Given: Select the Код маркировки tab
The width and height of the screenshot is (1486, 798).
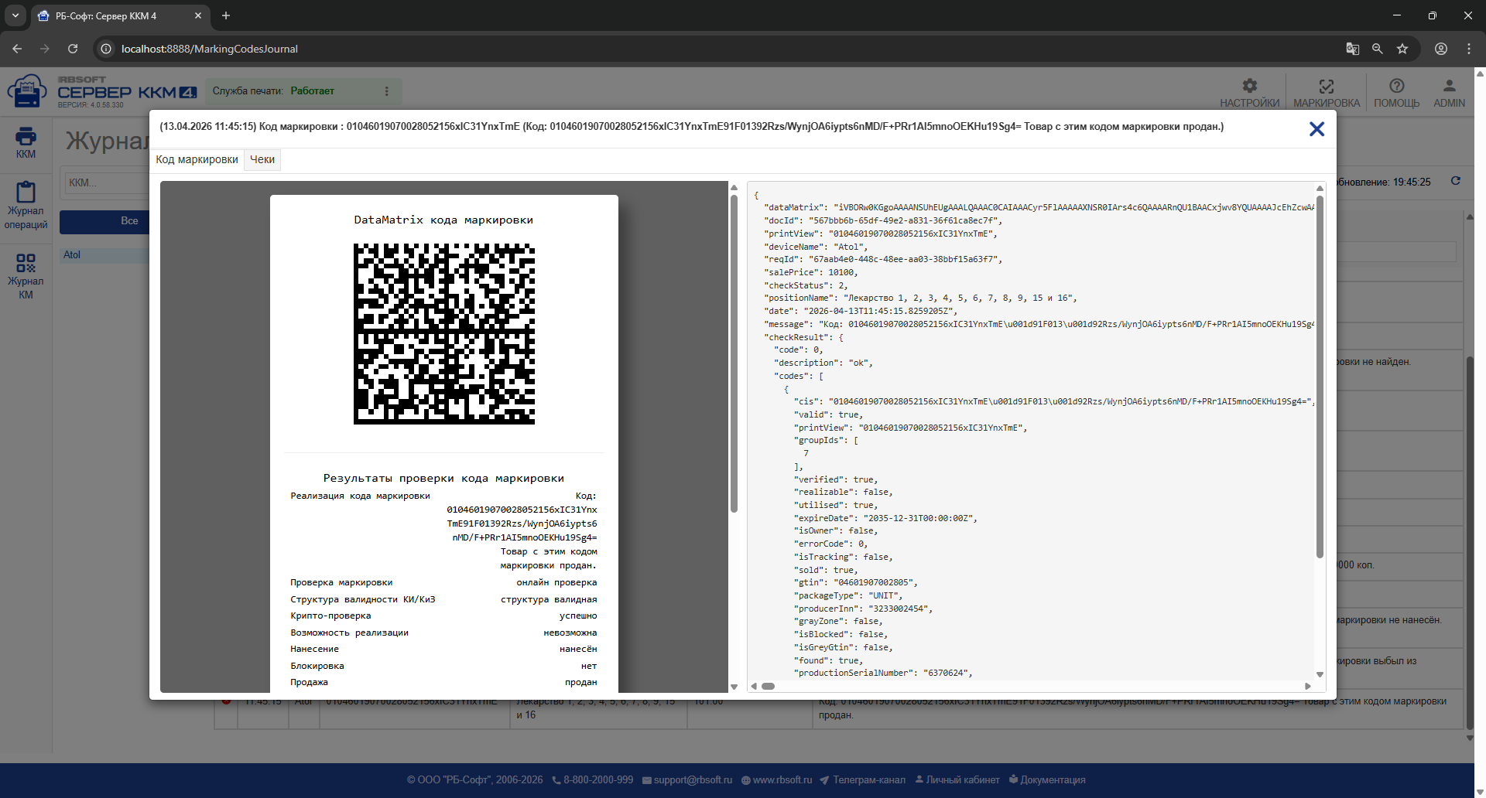Looking at the screenshot, I should [x=197, y=159].
